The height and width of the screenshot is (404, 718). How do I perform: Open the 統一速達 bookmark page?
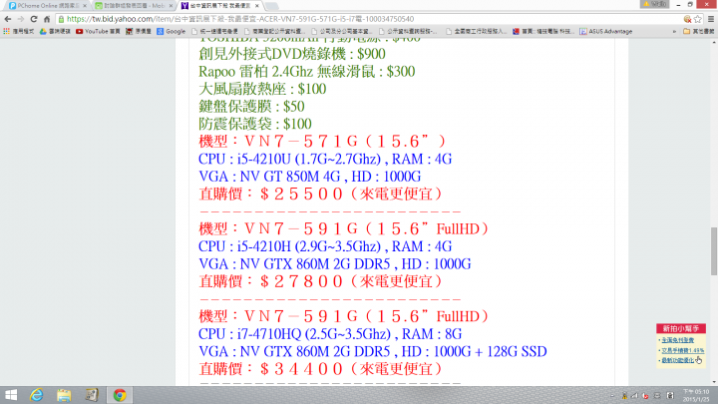214,31
